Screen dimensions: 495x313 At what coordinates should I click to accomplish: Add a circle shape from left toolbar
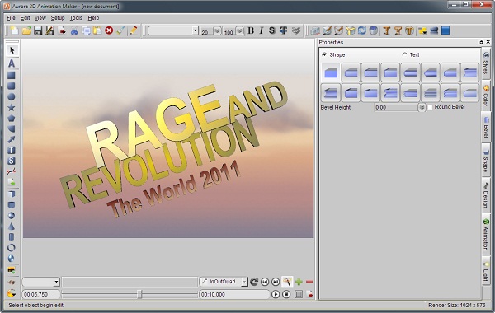click(11, 96)
